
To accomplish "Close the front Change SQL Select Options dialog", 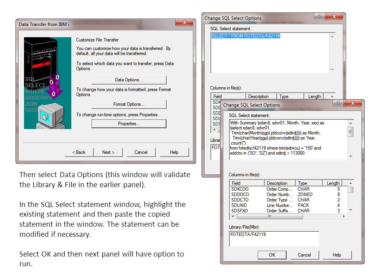I will point(353,103).
